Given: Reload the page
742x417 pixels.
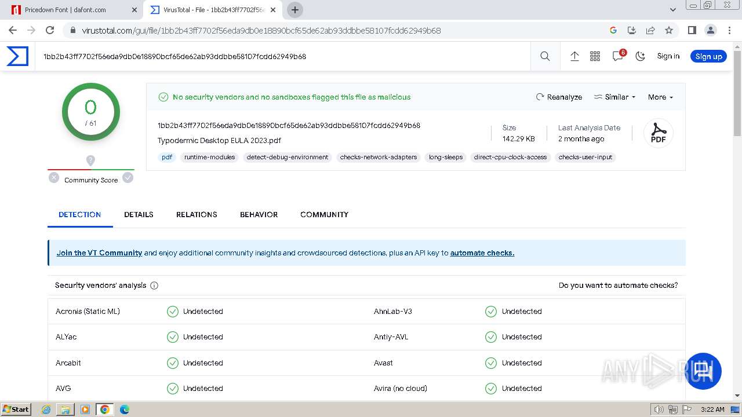Looking at the screenshot, I should [50, 30].
